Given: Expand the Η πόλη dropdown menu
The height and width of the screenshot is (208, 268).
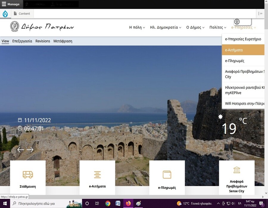Looking at the screenshot, I should [137, 27].
